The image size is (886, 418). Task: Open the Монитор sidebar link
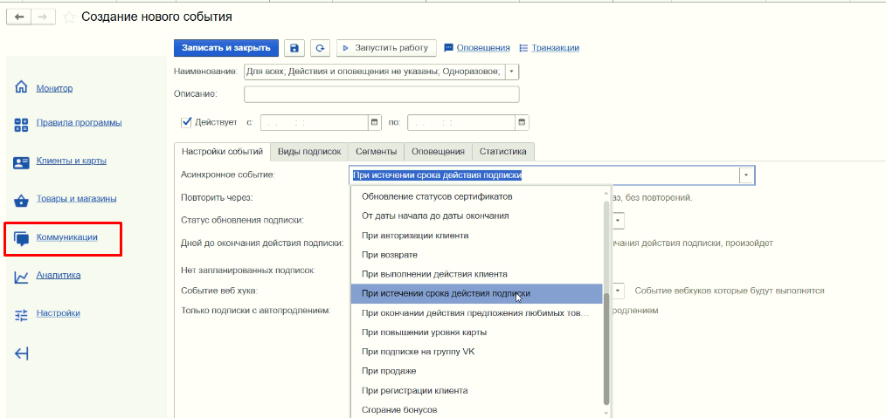[x=54, y=88]
